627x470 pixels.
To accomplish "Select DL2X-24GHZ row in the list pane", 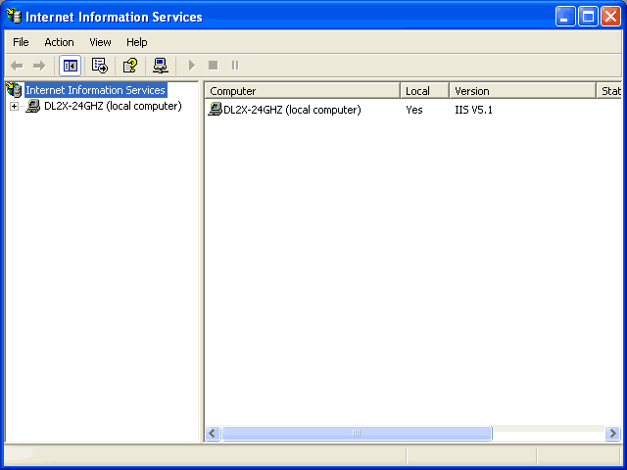I will click(x=291, y=110).
